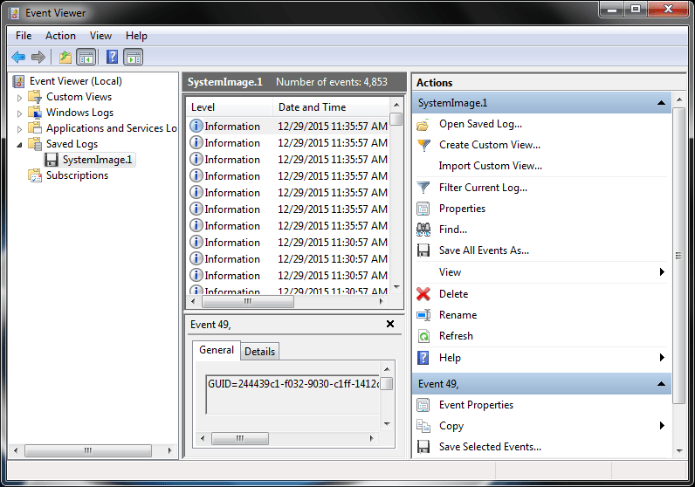Click the Event Viewer (Local) root icon
This screenshot has width=695, height=487.
pyautogui.click(x=18, y=81)
